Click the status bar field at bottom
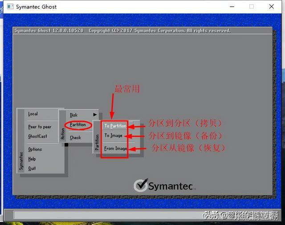This screenshot has height=225, width=285. click(x=146, y=215)
